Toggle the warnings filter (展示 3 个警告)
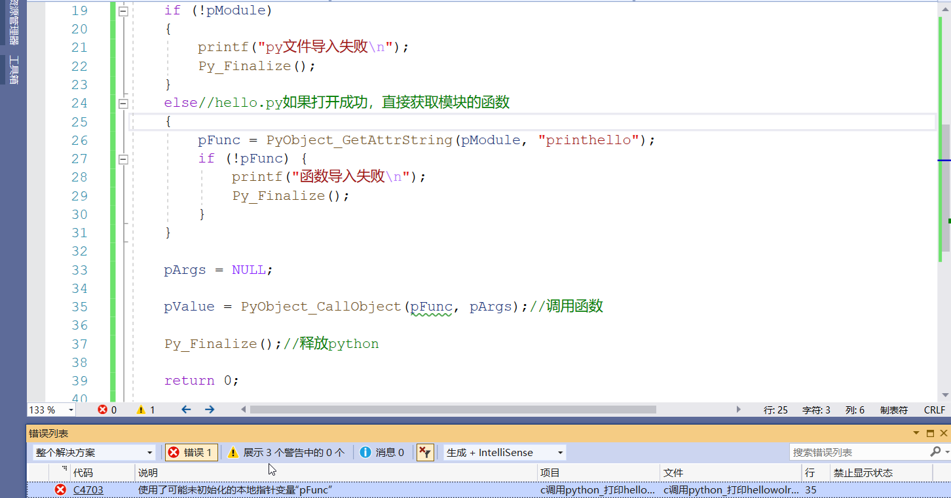This screenshot has width=951, height=498. [x=286, y=452]
